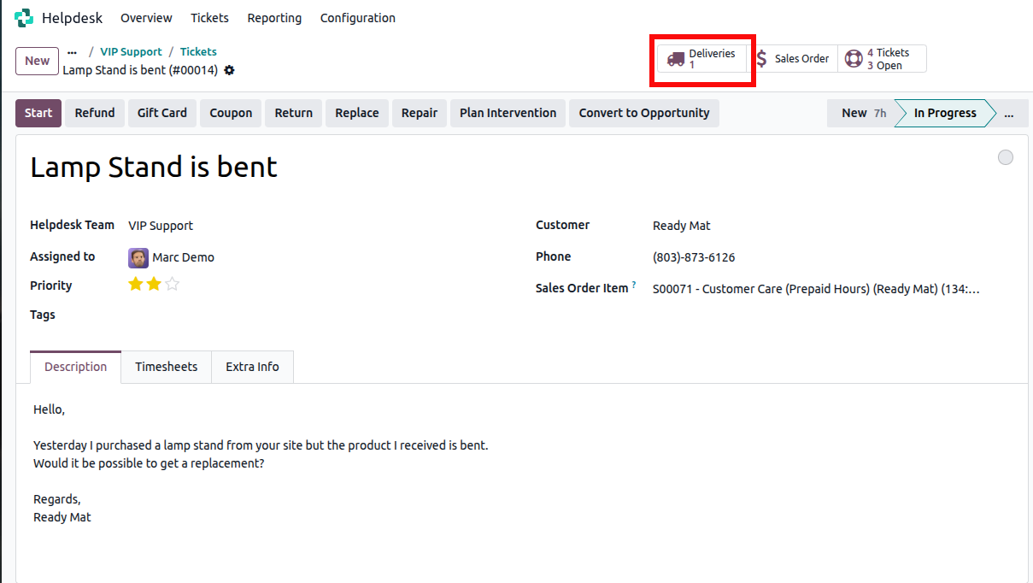Expand more stages with the ellipsis button

coord(1009,113)
